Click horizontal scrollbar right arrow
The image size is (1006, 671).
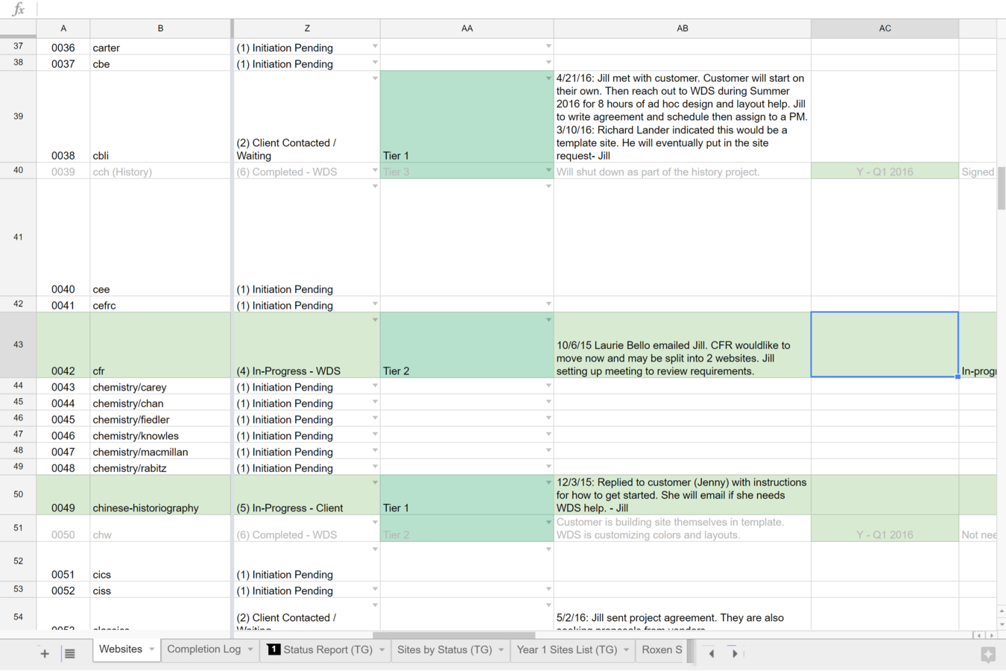pos(991,635)
